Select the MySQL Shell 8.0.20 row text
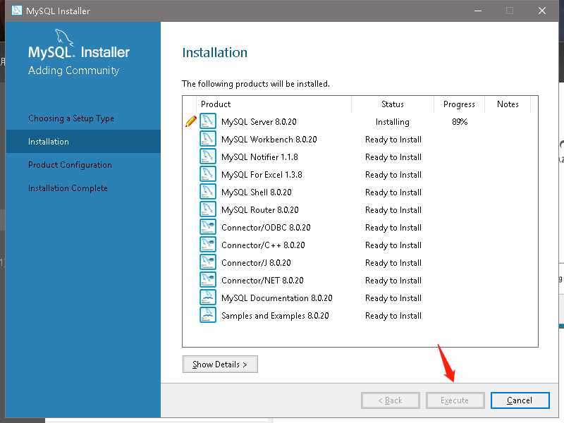The width and height of the screenshot is (564, 423). click(257, 192)
